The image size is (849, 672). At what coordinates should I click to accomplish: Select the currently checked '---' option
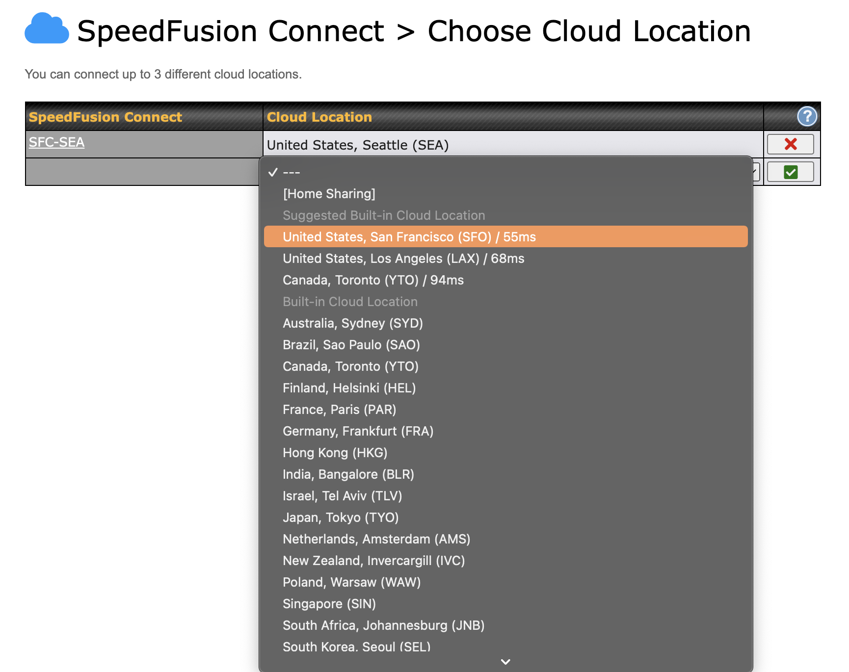pos(291,172)
